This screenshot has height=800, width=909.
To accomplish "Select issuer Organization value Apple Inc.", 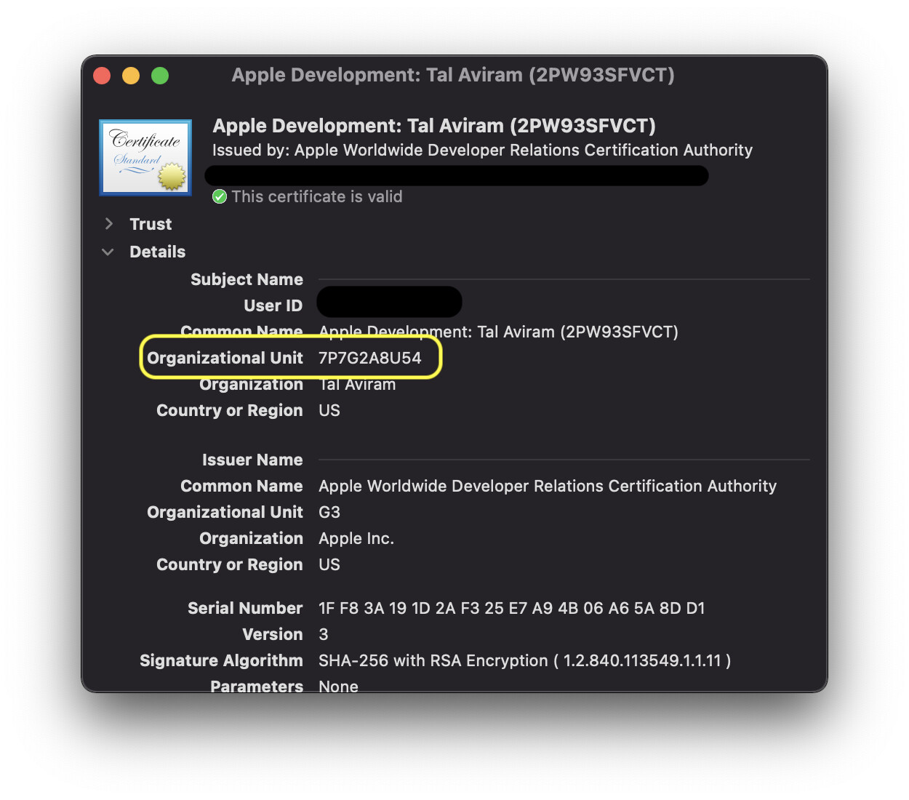I will [356, 538].
